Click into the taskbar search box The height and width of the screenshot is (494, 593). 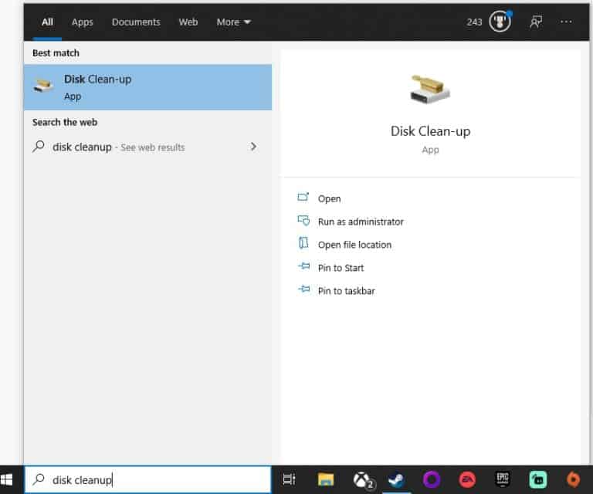tap(147, 479)
